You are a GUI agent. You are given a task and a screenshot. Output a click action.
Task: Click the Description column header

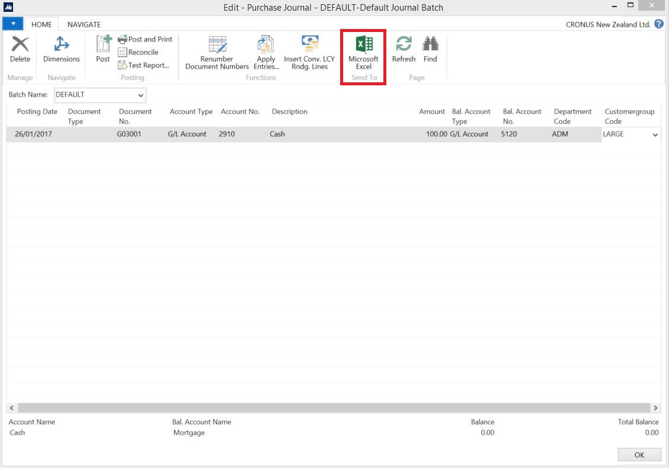(x=289, y=111)
